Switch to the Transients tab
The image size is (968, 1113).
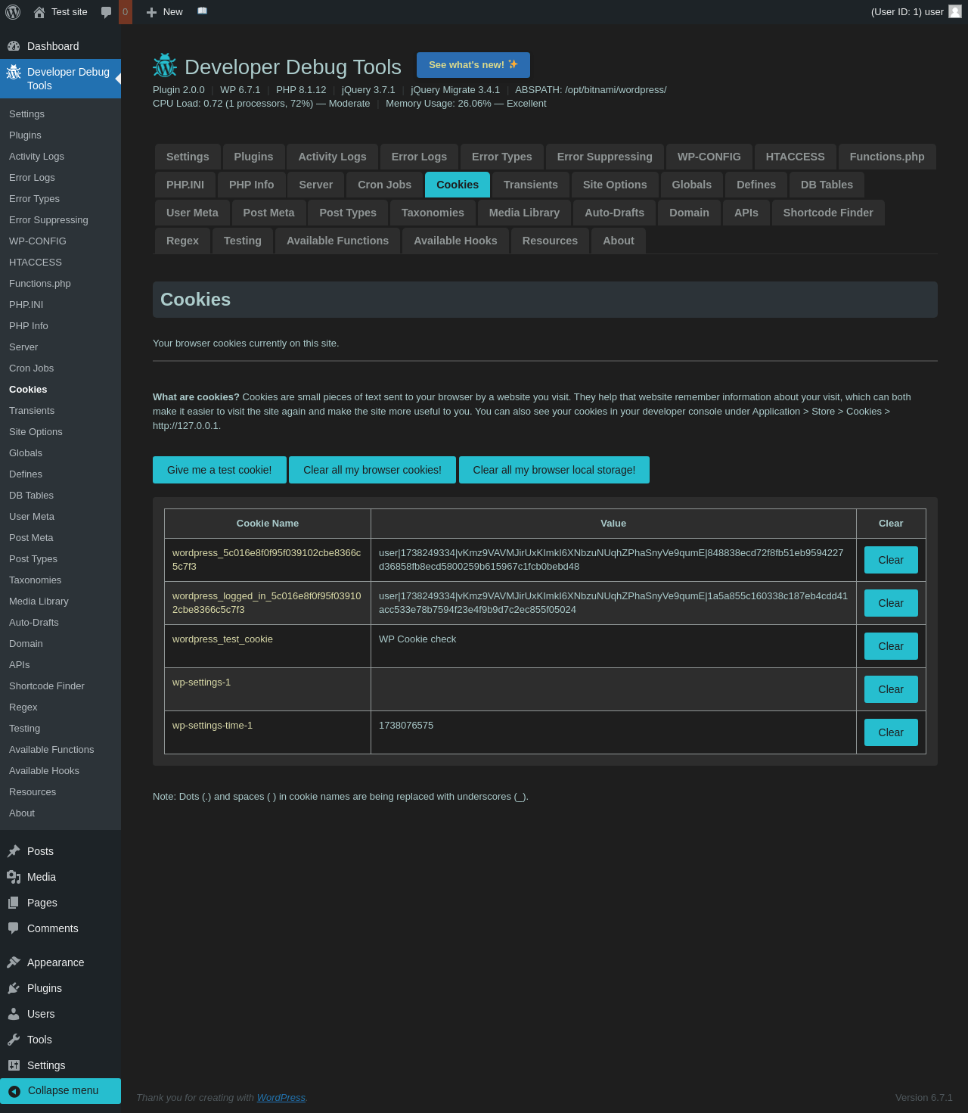click(530, 185)
